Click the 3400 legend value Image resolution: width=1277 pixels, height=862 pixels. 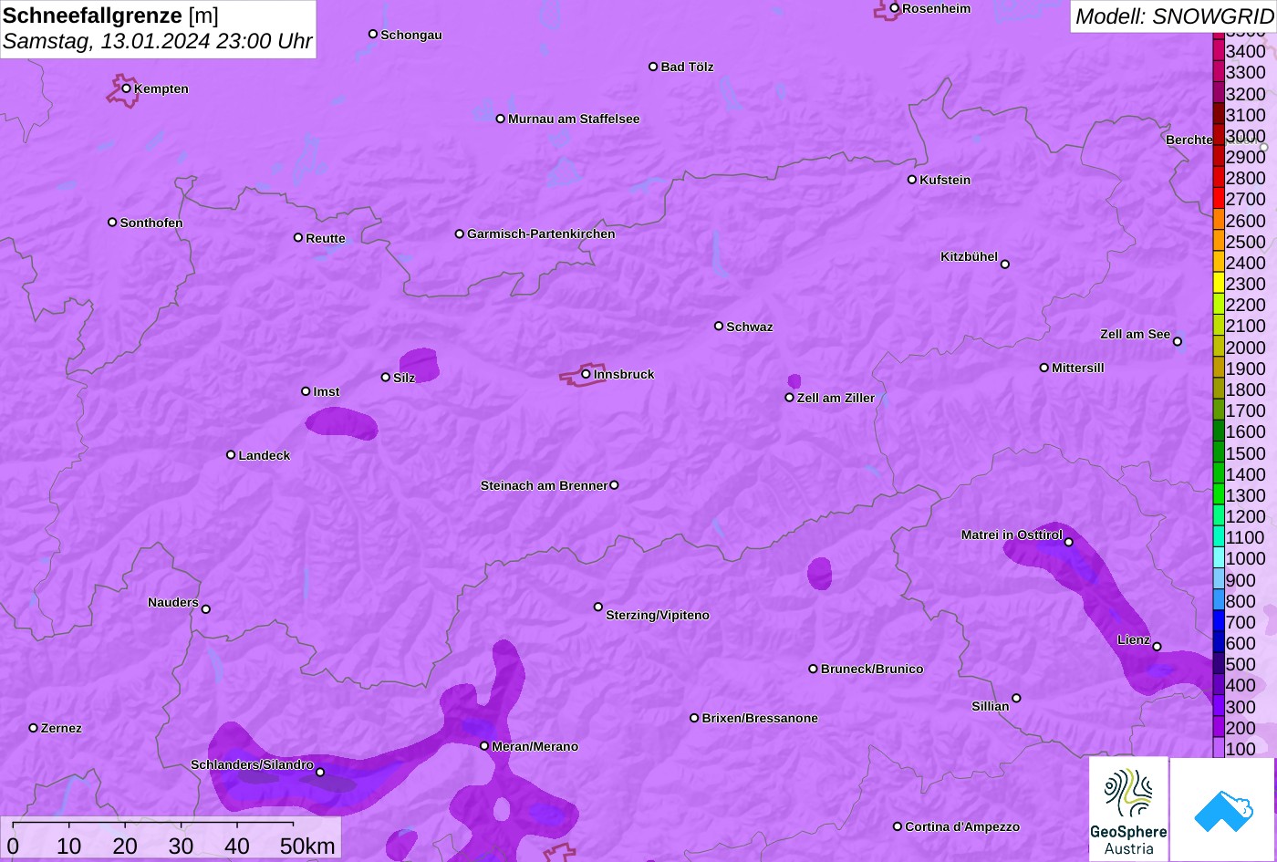(x=1245, y=51)
